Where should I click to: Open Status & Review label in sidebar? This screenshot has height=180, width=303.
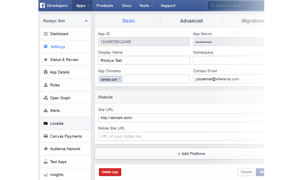pos(64,60)
